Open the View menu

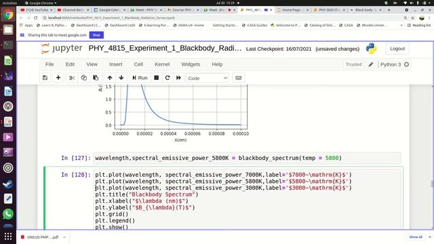coord(92,64)
